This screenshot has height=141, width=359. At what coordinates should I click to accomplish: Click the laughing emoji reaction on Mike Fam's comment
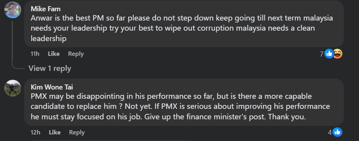338,54
